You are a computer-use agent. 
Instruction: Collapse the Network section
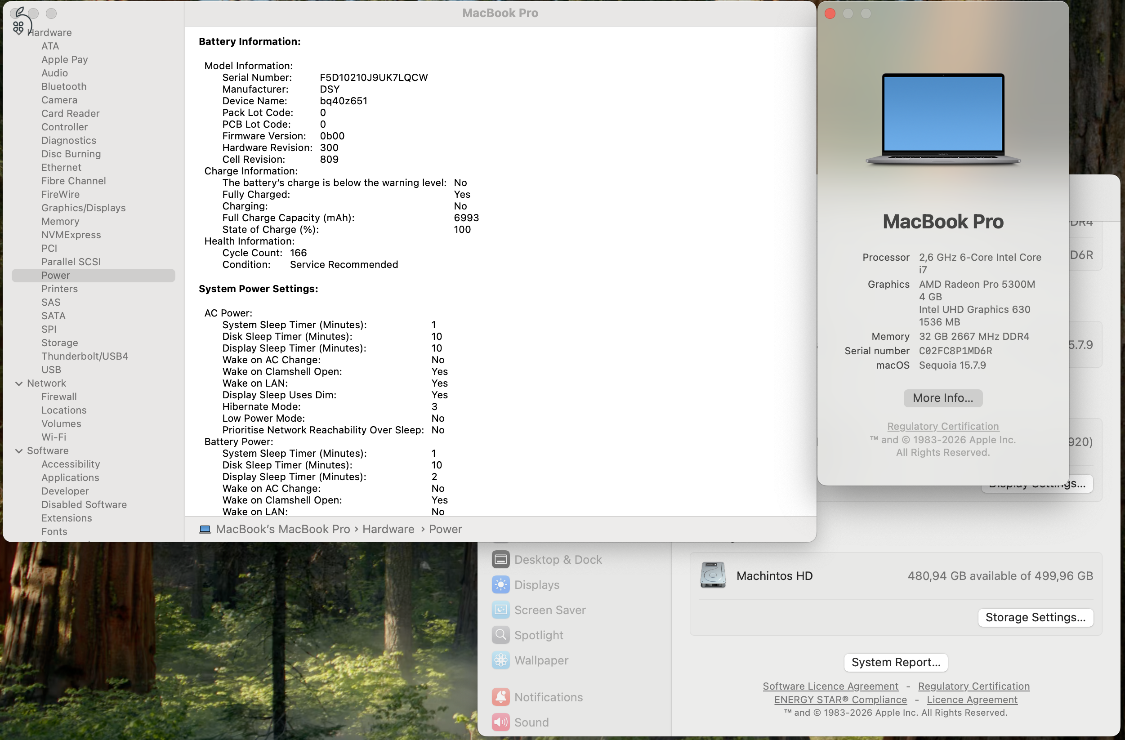[x=19, y=383]
